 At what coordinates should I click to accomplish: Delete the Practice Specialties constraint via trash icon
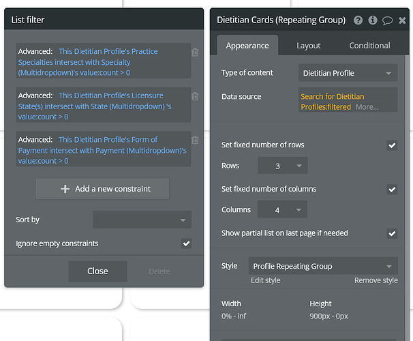tap(195, 53)
